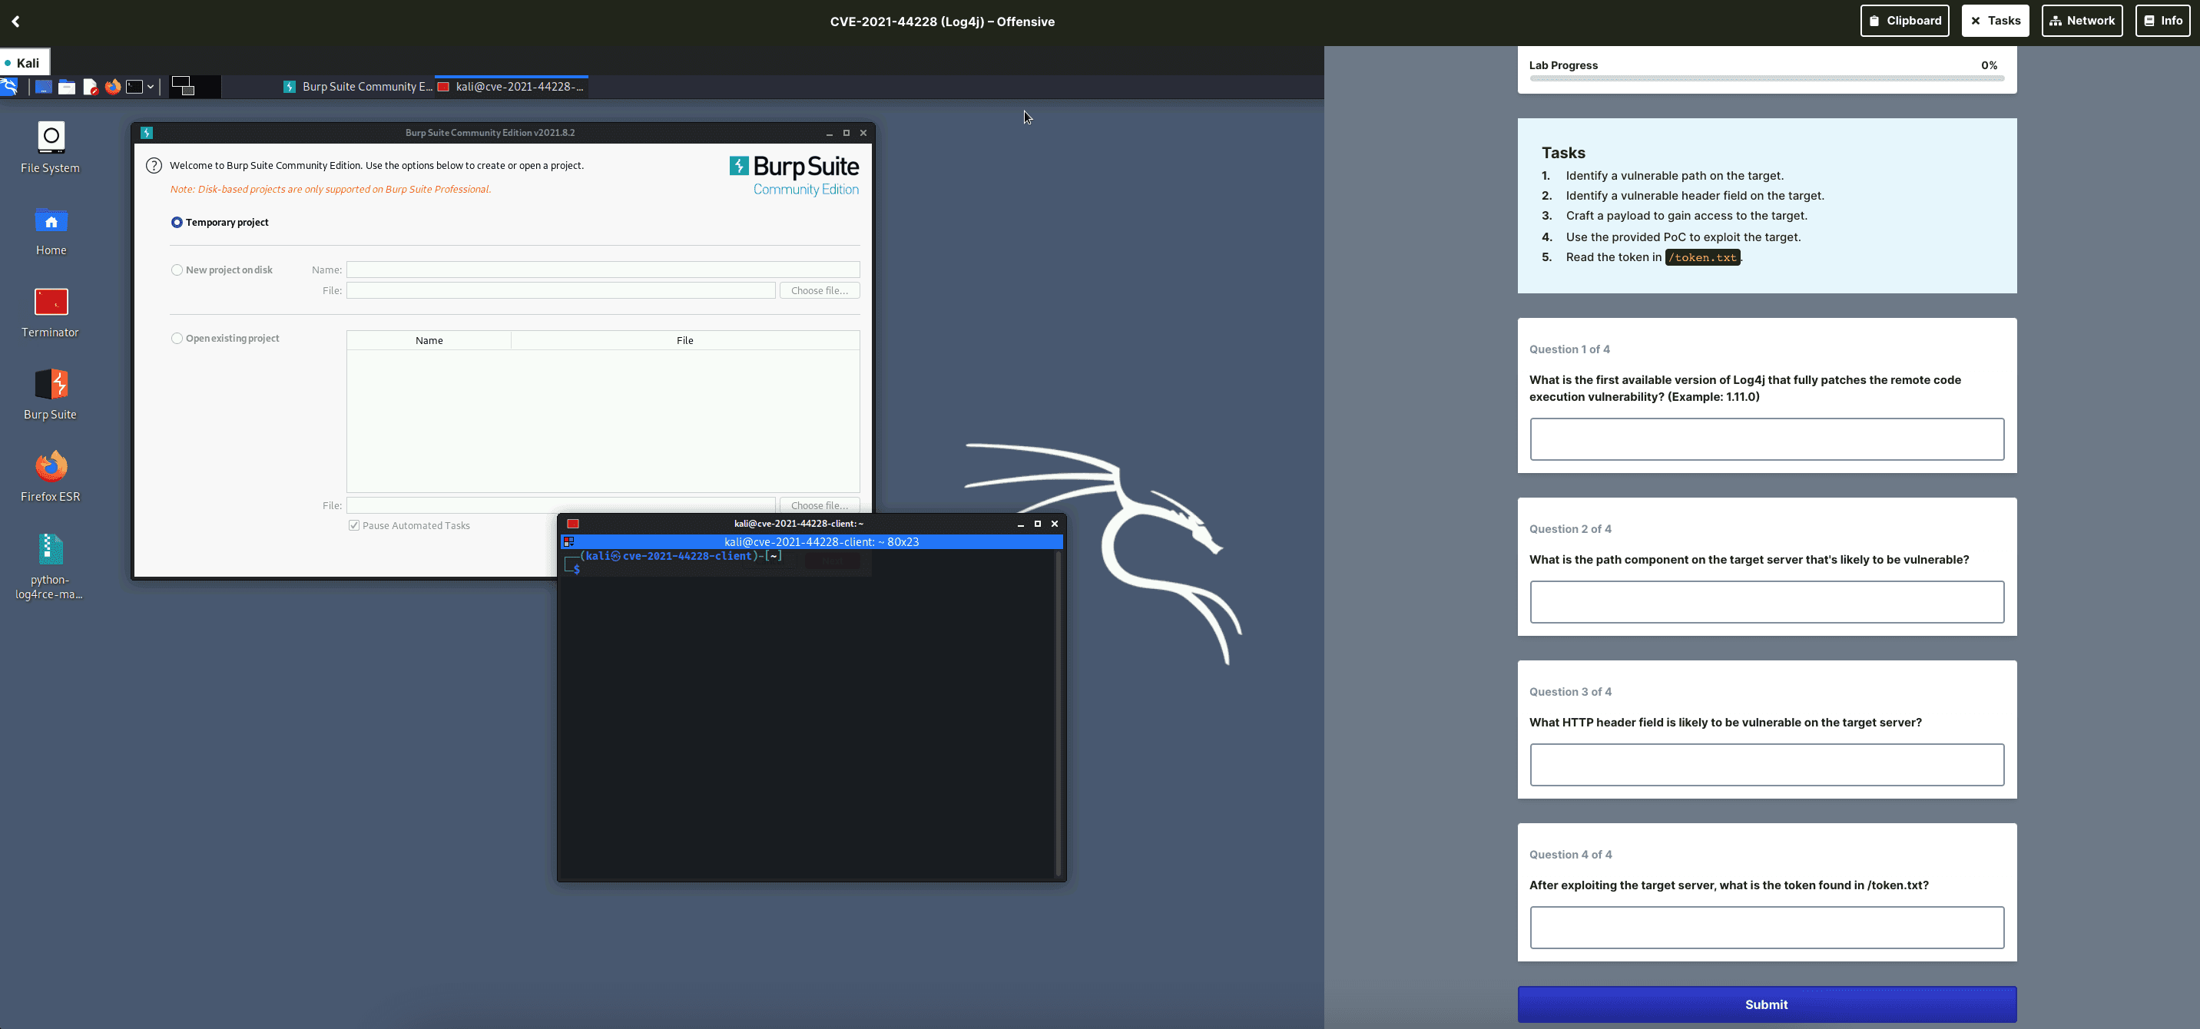This screenshot has width=2200, height=1029.
Task: Open Terminator desktop shortcut
Action: (x=51, y=313)
